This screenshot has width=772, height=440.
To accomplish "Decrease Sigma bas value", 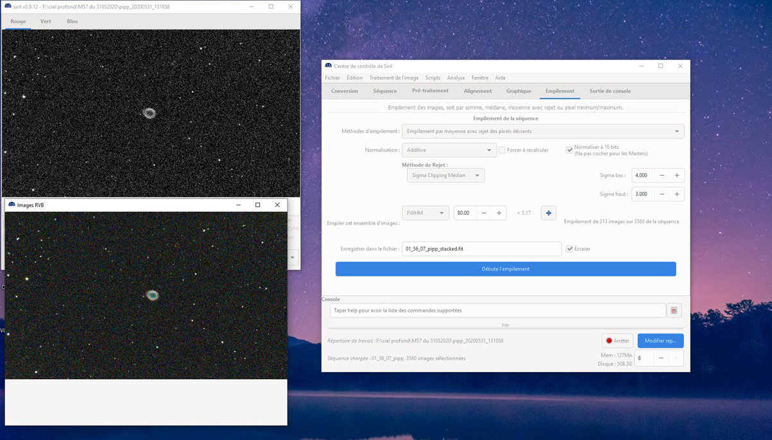I will coord(662,175).
